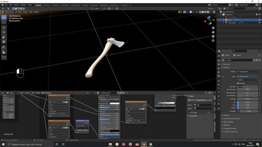262x147 pixels.
Task: Expand the Ray Visibility panel
Action: pyautogui.click(x=228, y=122)
